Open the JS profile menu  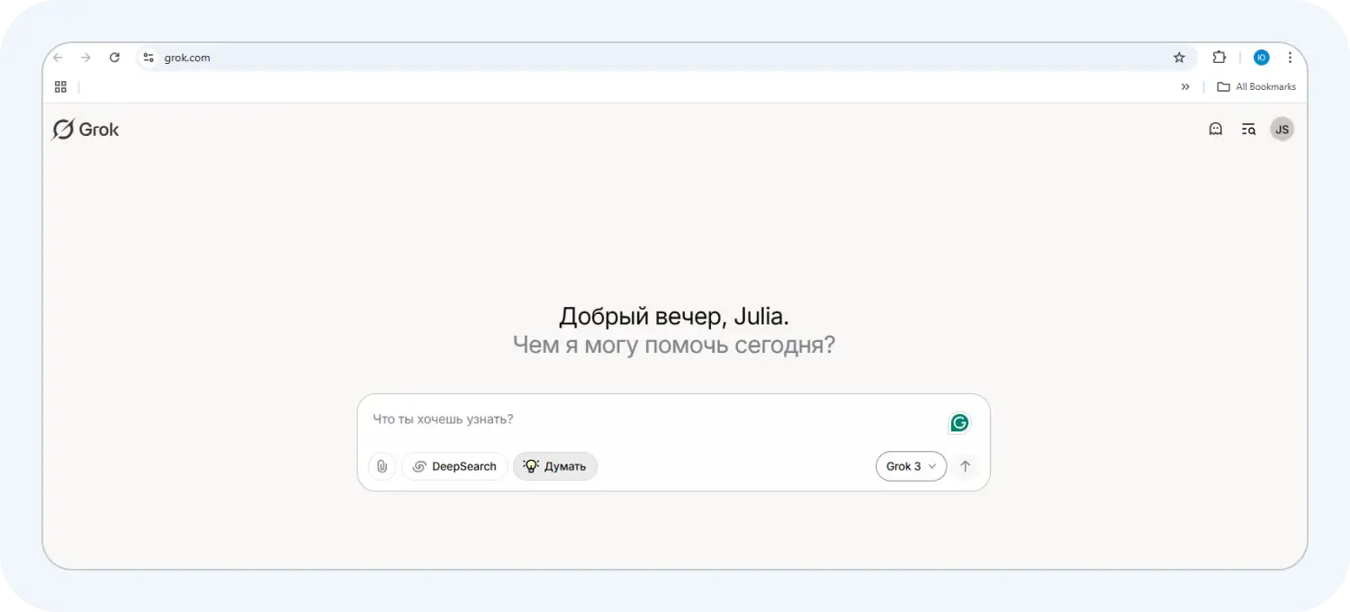[1282, 129]
